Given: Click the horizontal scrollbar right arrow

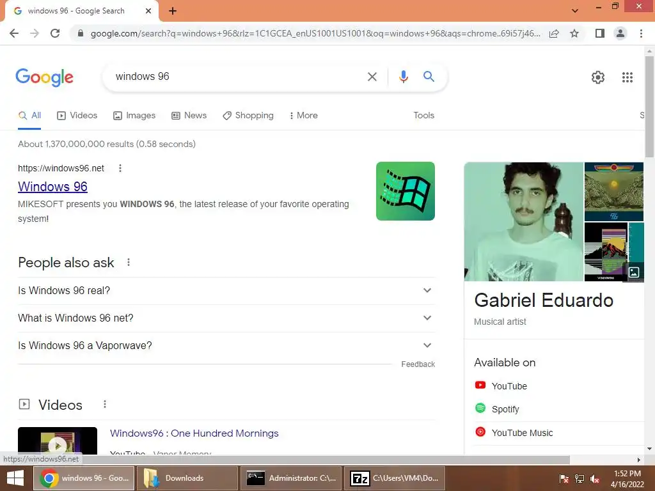Looking at the screenshot, I should click(638, 460).
